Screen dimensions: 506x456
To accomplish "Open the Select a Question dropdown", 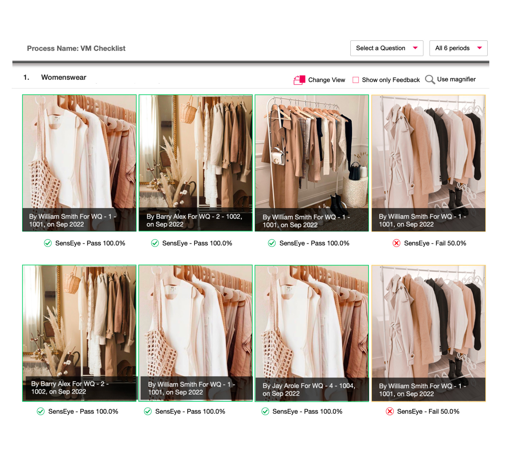I will (386, 48).
